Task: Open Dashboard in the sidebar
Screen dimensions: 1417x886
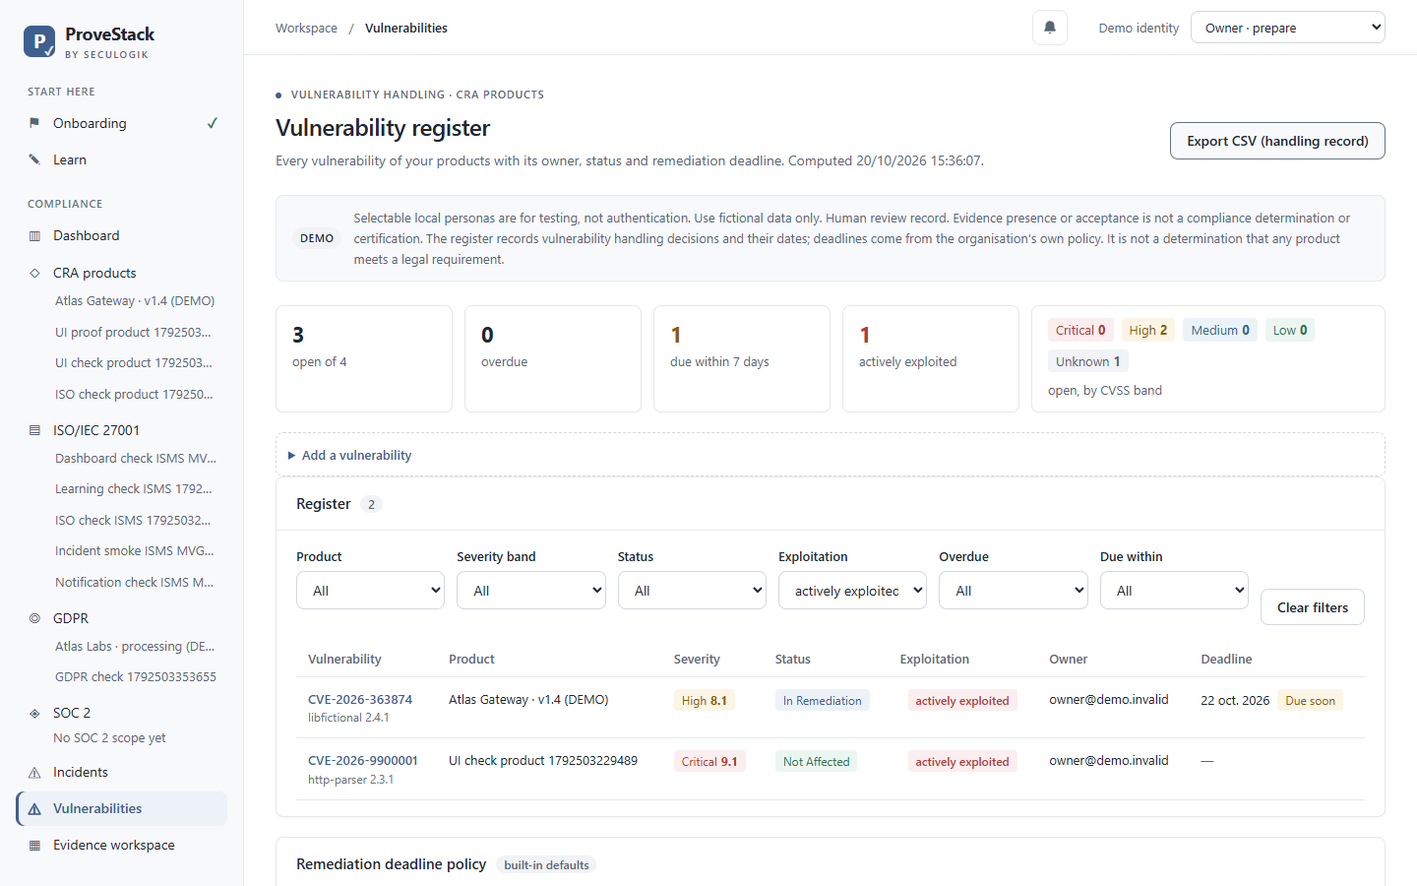Action: [x=122, y=236]
